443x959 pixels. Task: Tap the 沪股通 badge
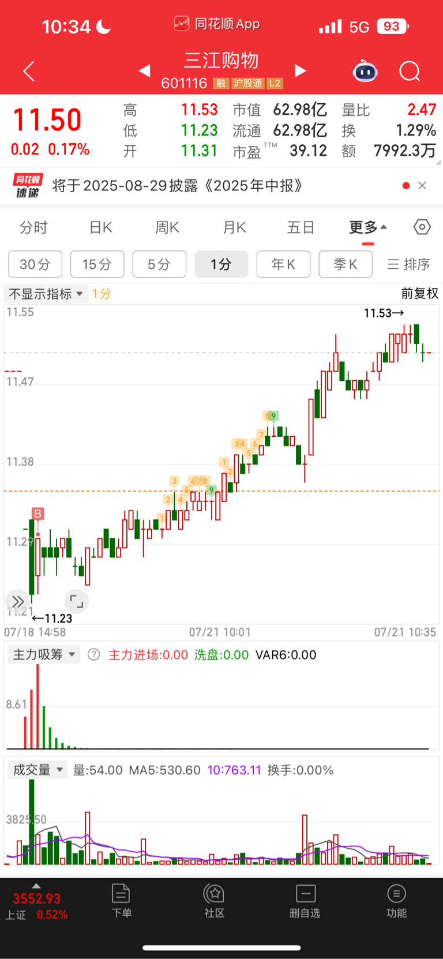(x=247, y=84)
